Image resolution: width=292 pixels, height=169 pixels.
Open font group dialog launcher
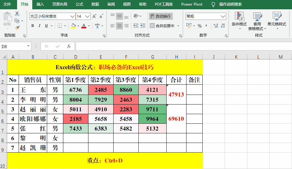click(104, 36)
